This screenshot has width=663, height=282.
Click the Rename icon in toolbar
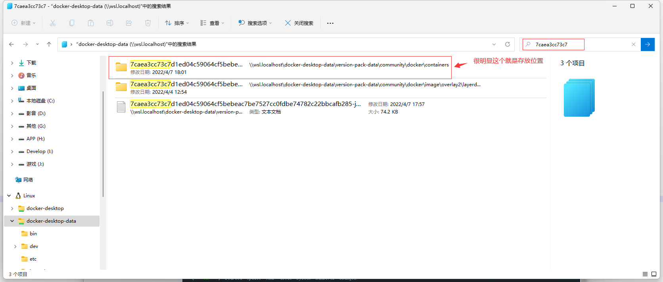coord(110,23)
